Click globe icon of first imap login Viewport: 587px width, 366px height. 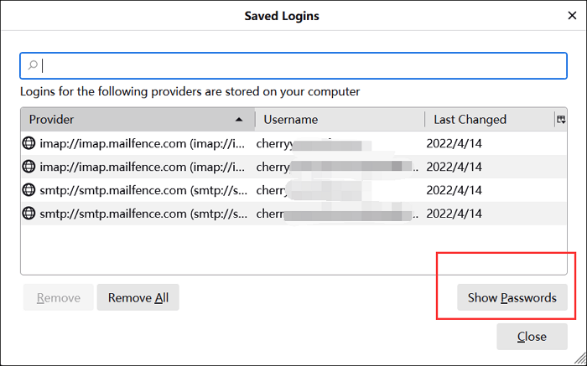(29, 143)
